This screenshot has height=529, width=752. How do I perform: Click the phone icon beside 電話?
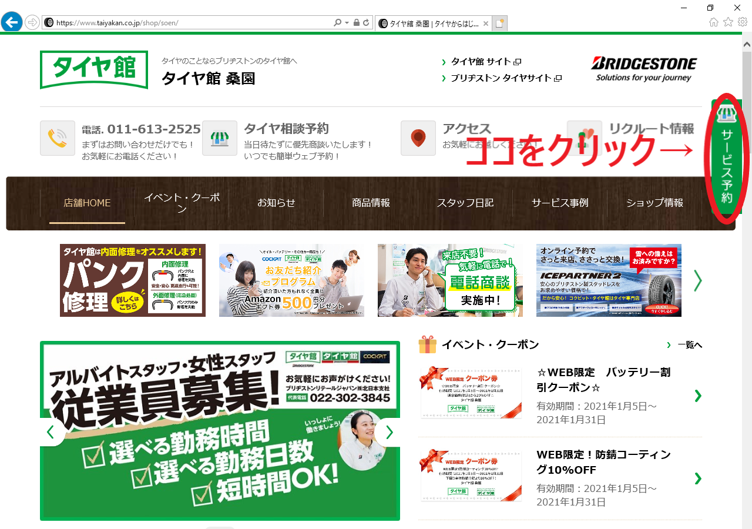coord(58,138)
